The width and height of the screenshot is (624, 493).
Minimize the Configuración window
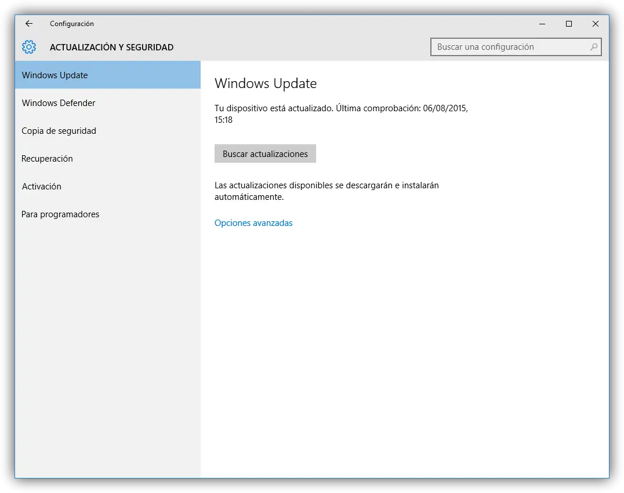pyautogui.click(x=542, y=24)
